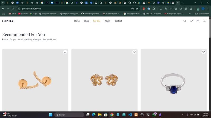Click the GEMLY logo
Image resolution: width=211 pixels, height=118 pixels.
point(8,21)
